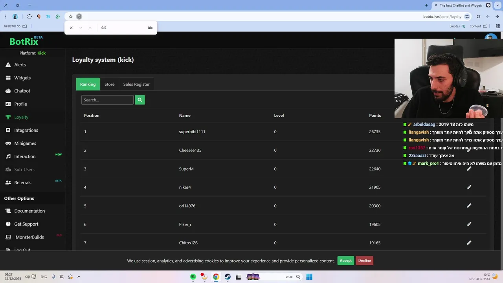503x283 pixels.
Task: Edit points for SuperM row
Action: (x=469, y=169)
